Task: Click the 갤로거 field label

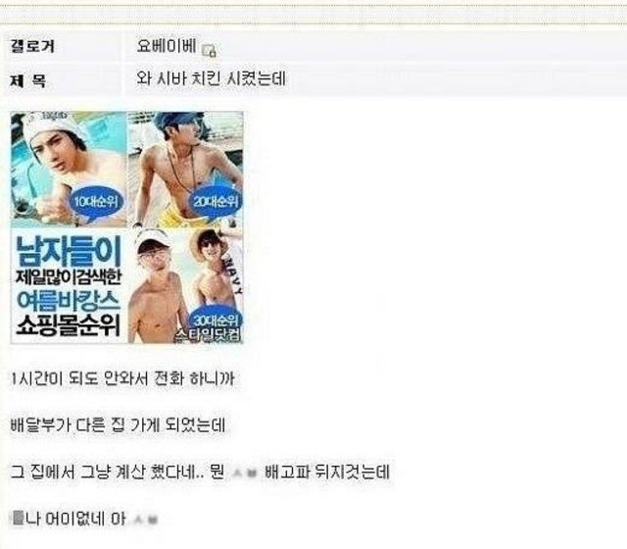Action: click(x=32, y=46)
